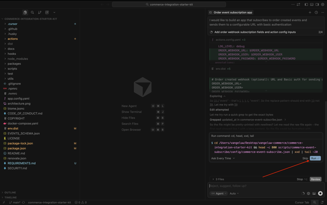Viewport: 327px width, 205px height.
Task: Open chat history clock icon
Action: coord(317,13)
